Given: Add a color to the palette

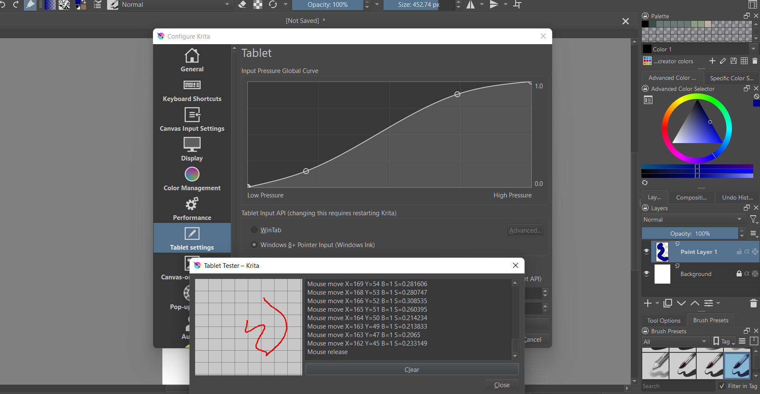Looking at the screenshot, I should [712, 61].
